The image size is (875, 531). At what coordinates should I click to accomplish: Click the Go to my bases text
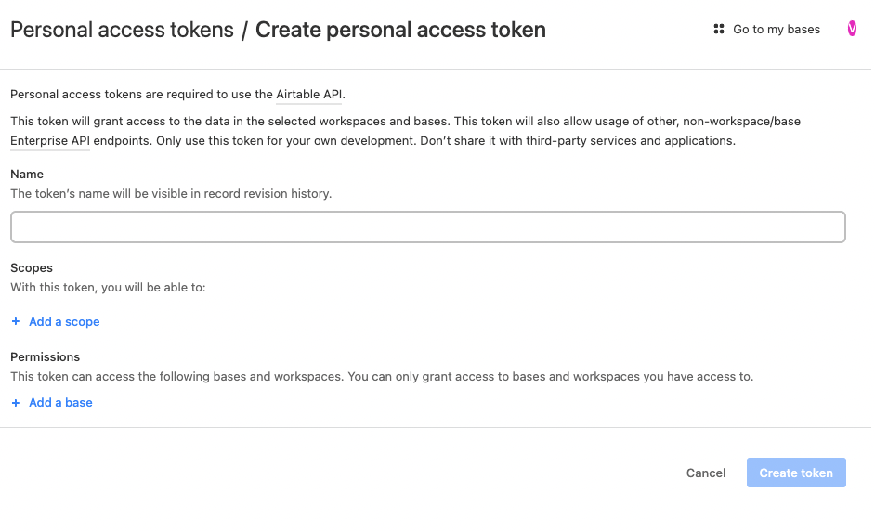[x=777, y=30]
